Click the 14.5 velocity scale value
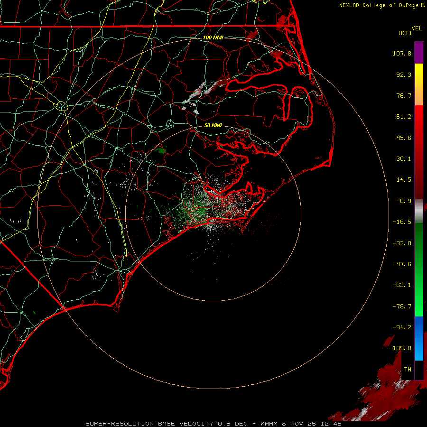427x427 pixels. point(404,180)
